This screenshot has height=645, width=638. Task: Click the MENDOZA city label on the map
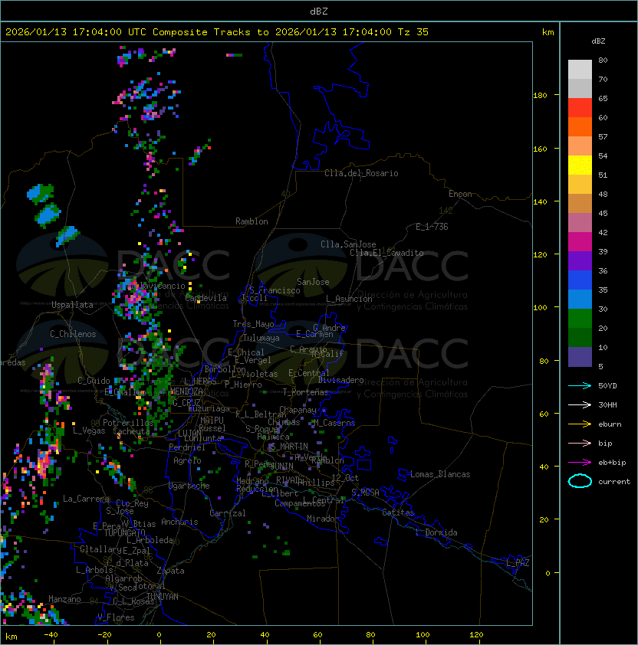pyautogui.click(x=186, y=391)
